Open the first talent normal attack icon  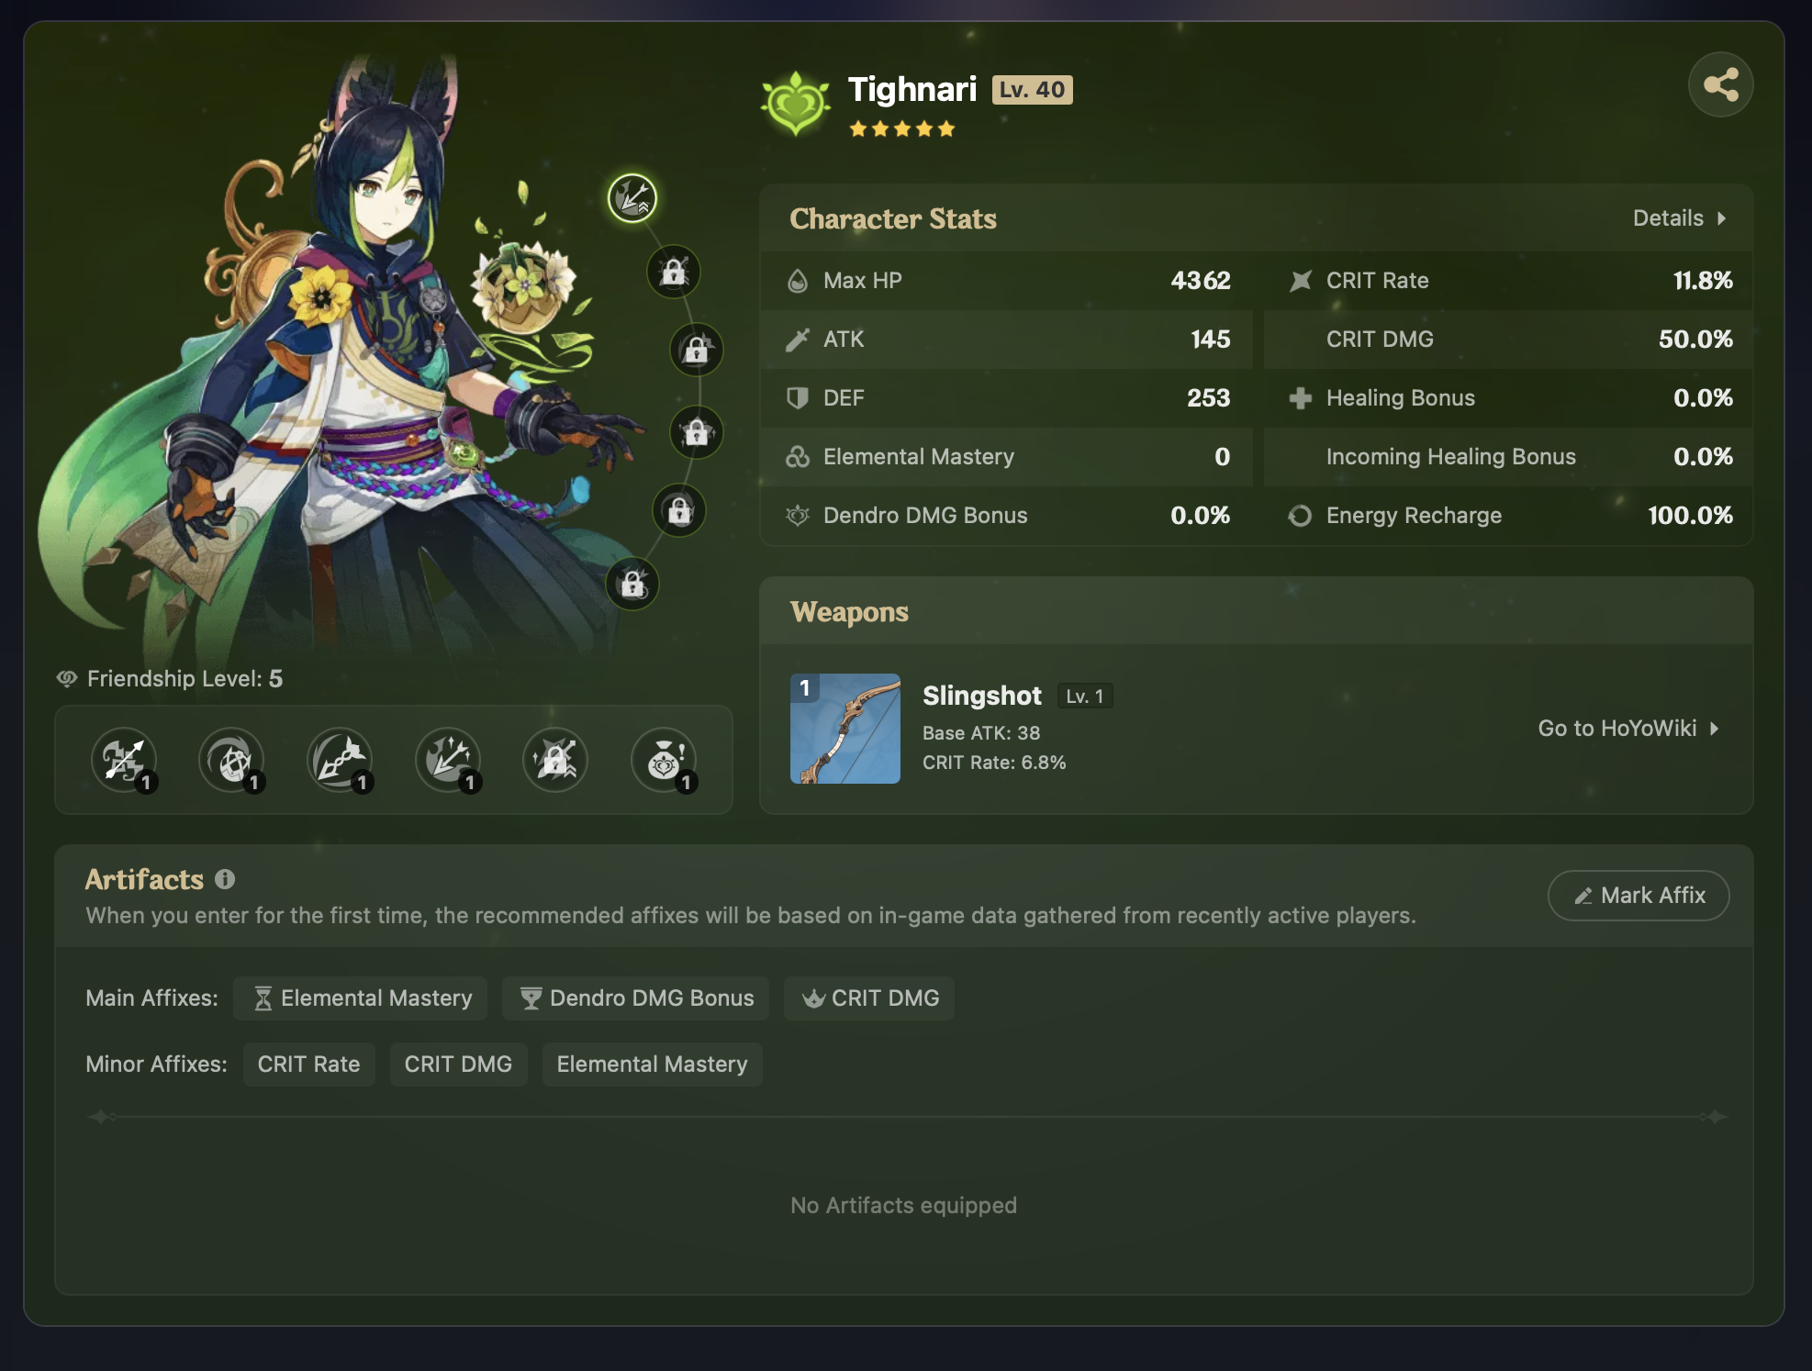(123, 760)
